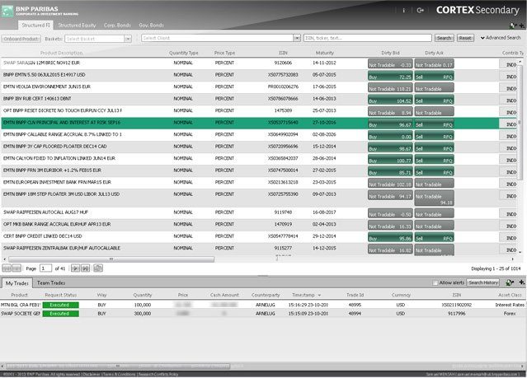Image resolution: width=527 pixels, height=378 pixels.
Task: Click the sort arrow on Timestamp column
Action: pyautogui.click(x=319, y=296)
